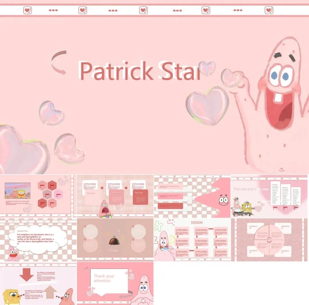Image resolution: width=309 pixels, height=305 pixels.
Task: Select the "Thank your attention" closing slide thumbnail
Action: pyautogui.click(x=115, y=284)
